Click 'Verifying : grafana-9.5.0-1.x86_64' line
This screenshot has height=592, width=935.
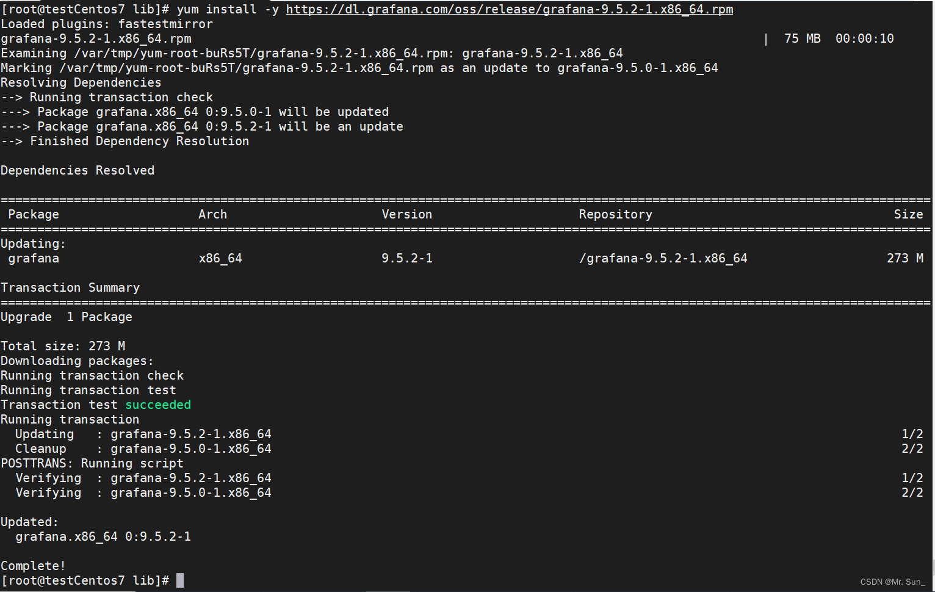143,493
